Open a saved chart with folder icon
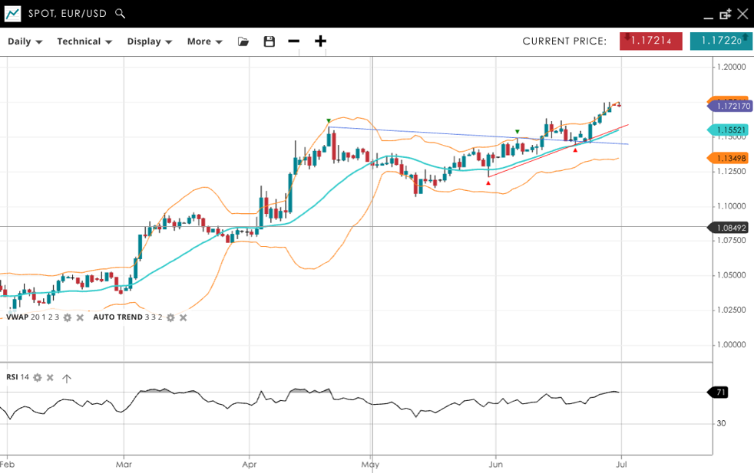The image size is (754, 473). [x=243, y=41]
